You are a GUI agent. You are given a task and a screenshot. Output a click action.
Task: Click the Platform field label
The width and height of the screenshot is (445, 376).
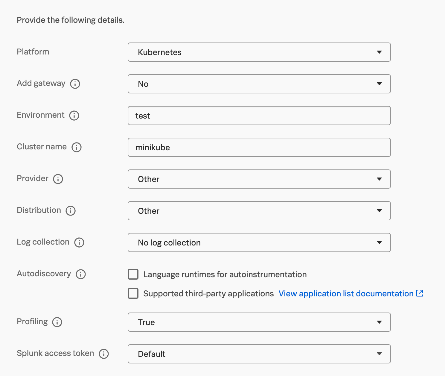[33, 51]
